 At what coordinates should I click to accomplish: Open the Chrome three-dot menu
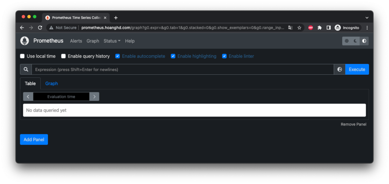pos(367,28)
